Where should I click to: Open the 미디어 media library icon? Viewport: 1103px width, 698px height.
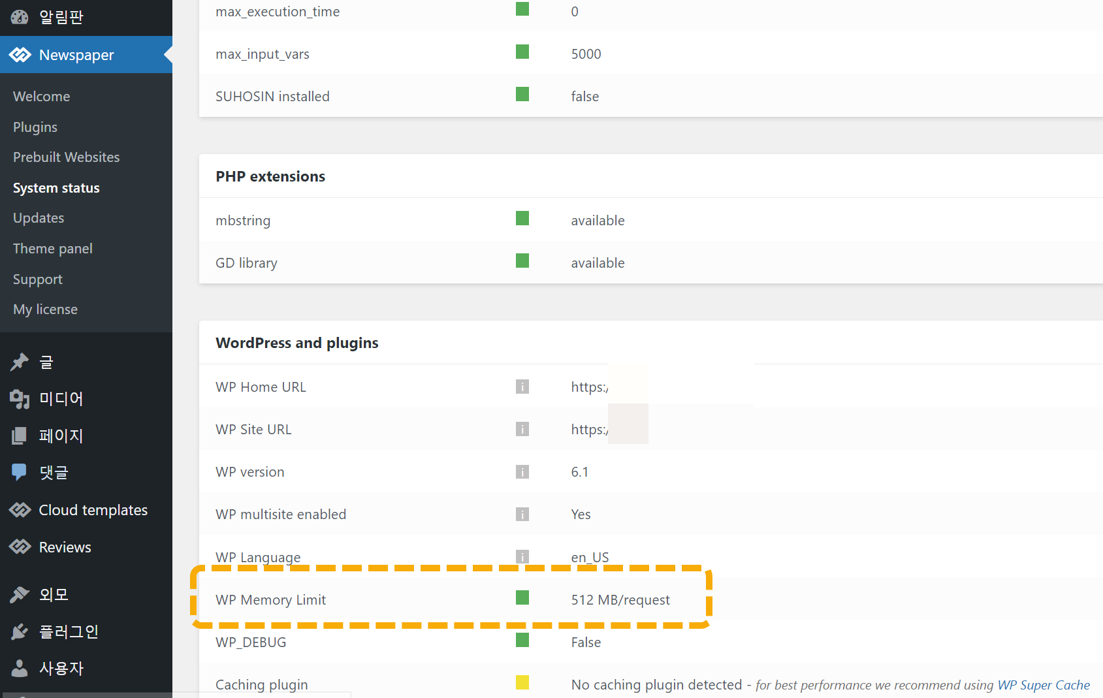tap(20, 399)
